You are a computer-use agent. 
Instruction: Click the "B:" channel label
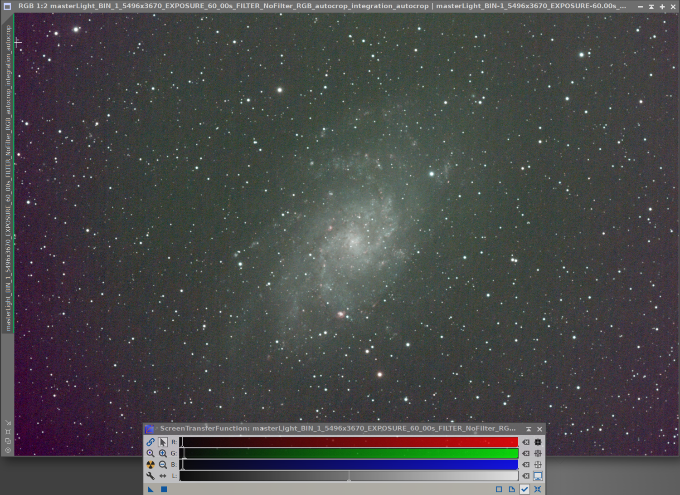click(174, 465)
